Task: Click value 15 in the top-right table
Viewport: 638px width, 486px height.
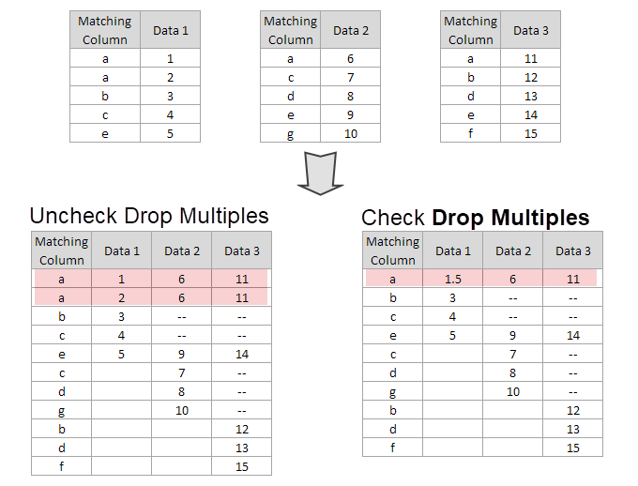Action: (531, 133)
